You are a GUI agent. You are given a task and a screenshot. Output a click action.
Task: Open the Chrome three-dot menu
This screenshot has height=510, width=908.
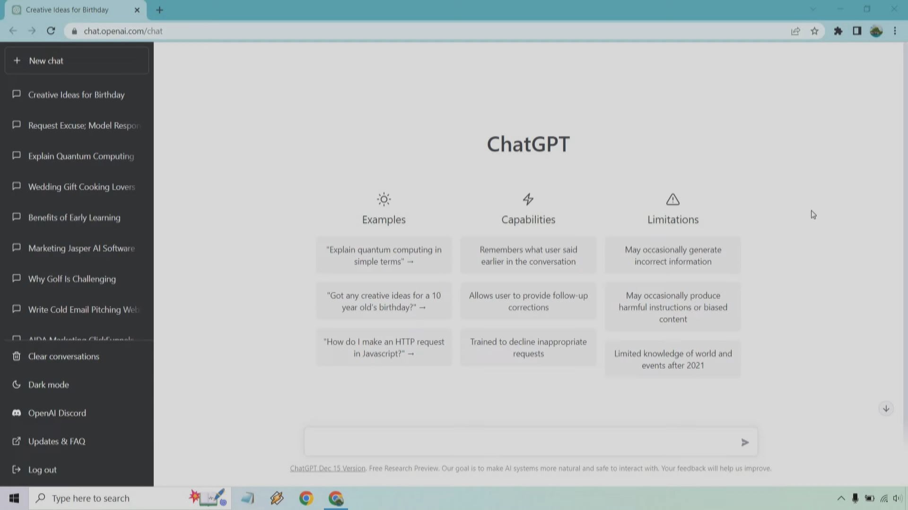point(895,31)
